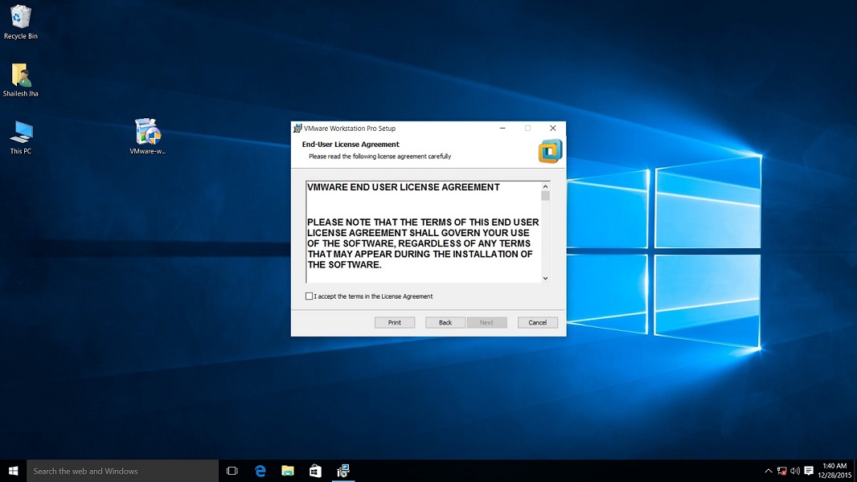This screenshot has width=857, height=482.
Task: Click the license text scrollbar thumb
Action: pos(545,196)
